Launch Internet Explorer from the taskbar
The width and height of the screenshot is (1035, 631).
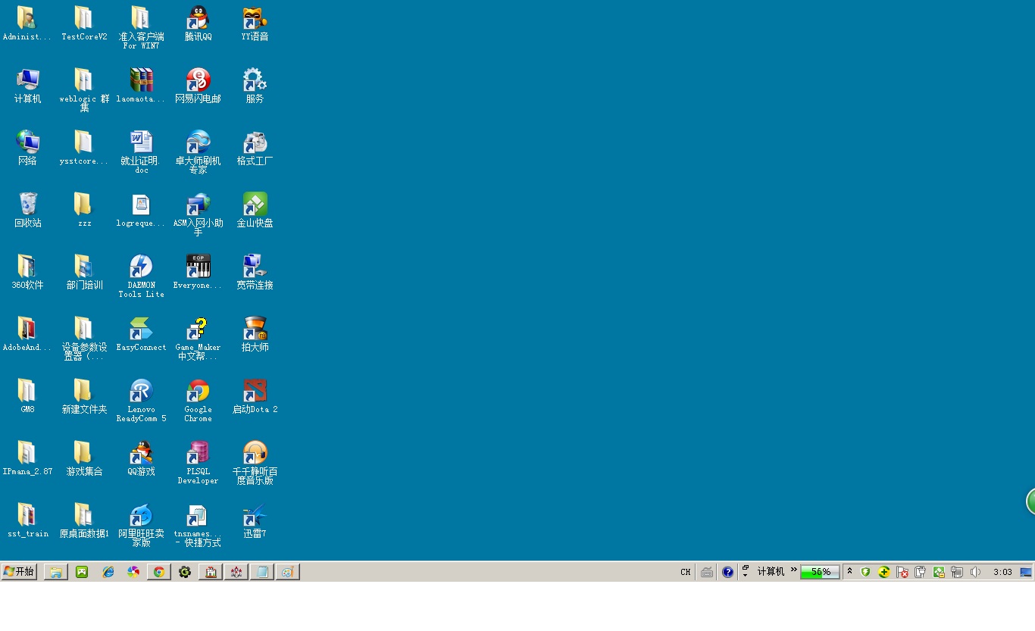coord(108,572)
